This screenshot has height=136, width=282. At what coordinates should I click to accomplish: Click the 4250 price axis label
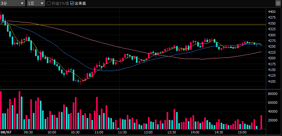(272, 46)
